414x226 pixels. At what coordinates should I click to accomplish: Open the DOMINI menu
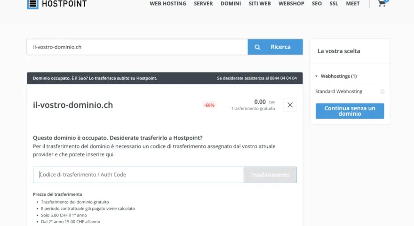click(231, 3)
